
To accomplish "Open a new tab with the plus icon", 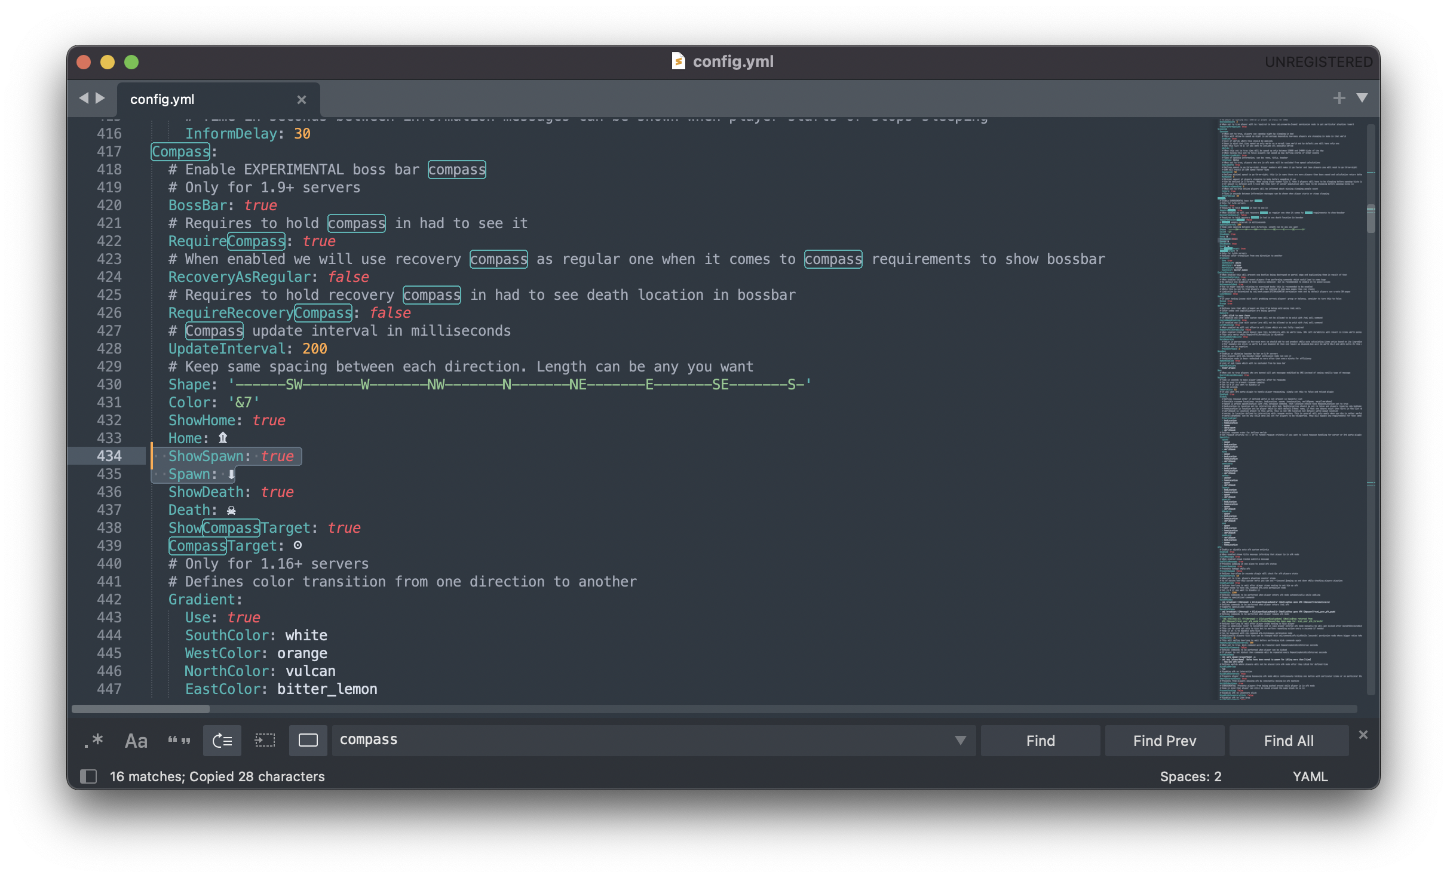I will [1339, 97].
